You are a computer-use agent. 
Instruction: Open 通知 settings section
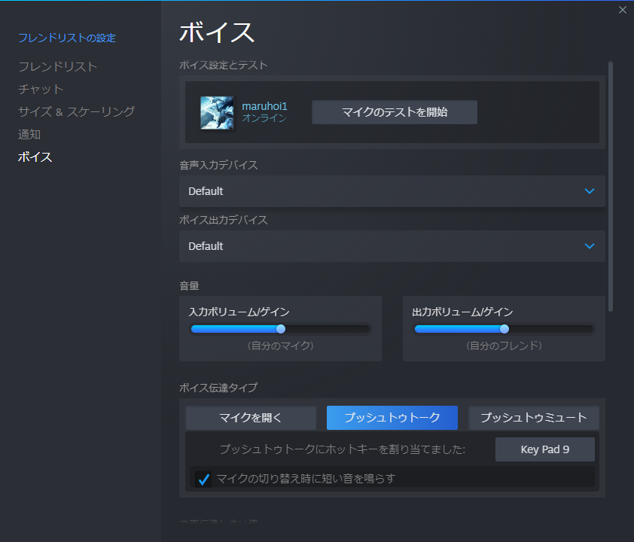pos(29,134)
